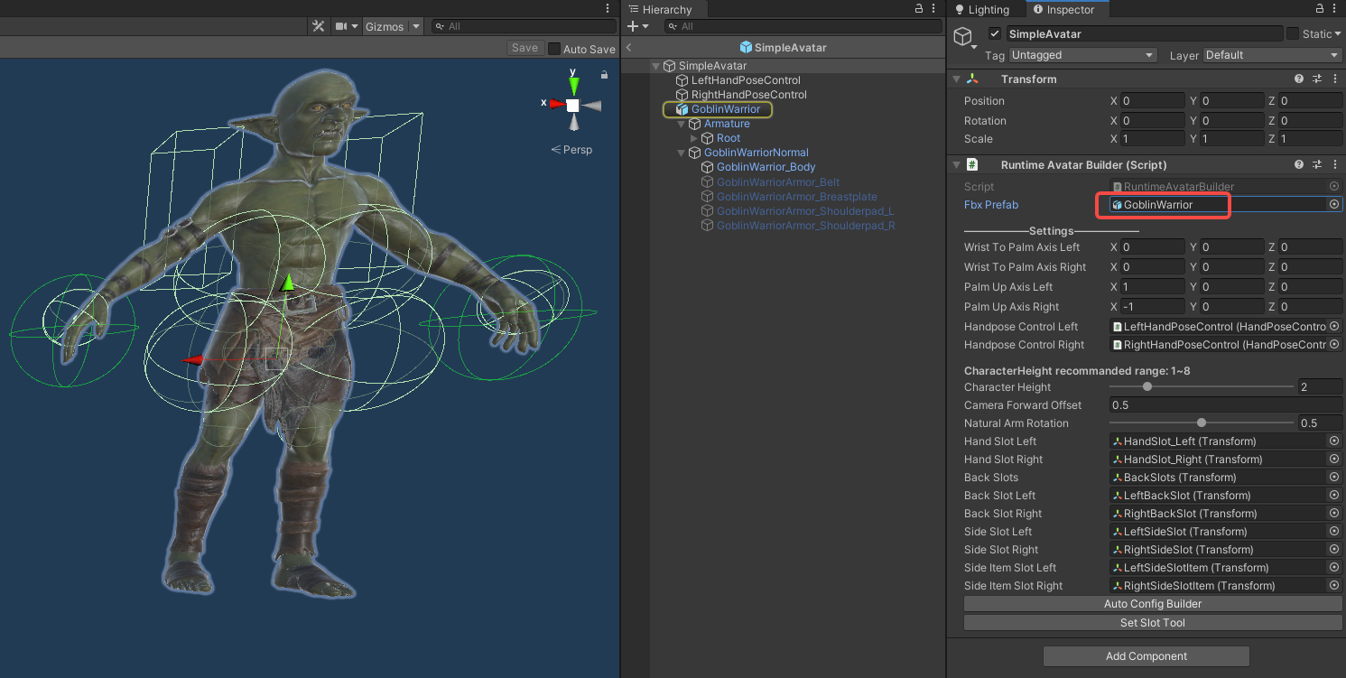Open Transform component help icon
Image resolution: width=1346 pixels, height=678 pixels.
(1299, 79)
